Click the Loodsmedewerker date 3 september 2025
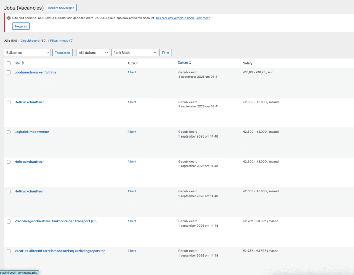 198,77
